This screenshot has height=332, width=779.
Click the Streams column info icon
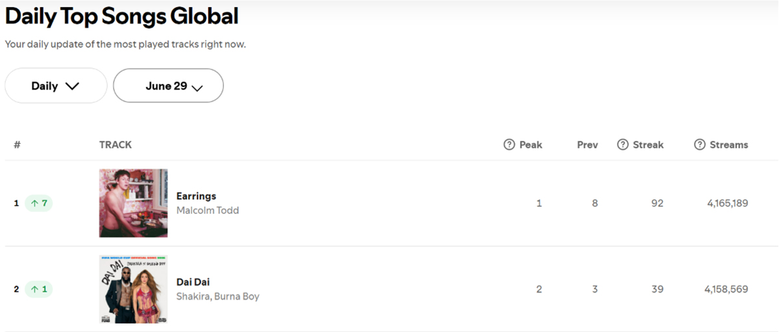coord(700,145)
